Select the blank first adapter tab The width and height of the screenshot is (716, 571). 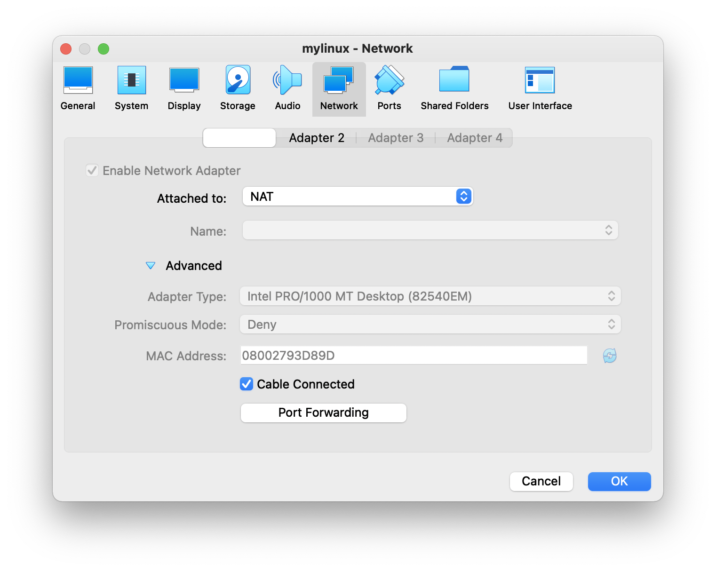click(x=239, y=138)
